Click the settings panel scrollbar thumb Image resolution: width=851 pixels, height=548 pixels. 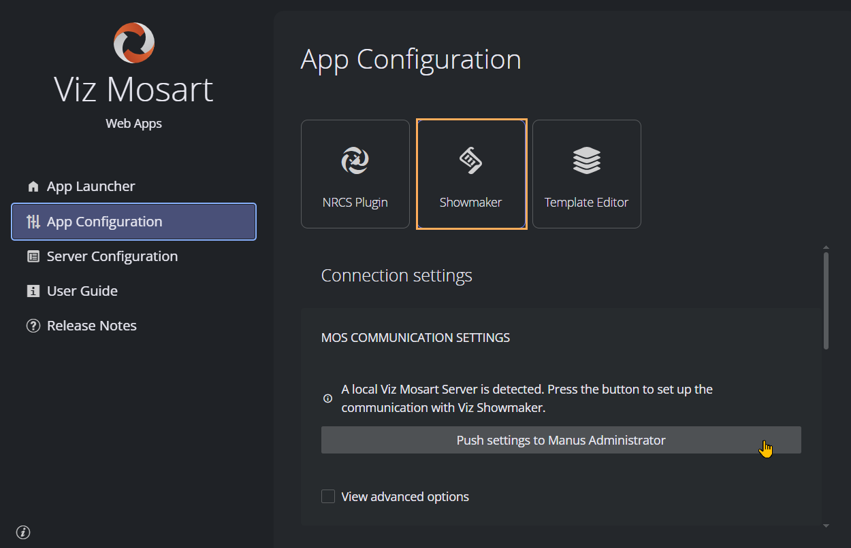[x=826, y=301]
